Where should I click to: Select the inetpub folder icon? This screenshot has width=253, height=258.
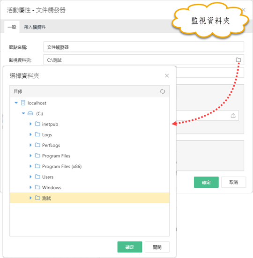tap(37, 124)
